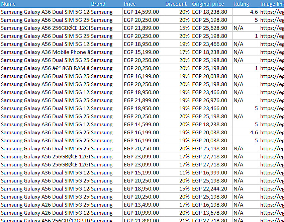Select the Galaxy A26 name in the EGP 13,499.00 row
Viewport: 284px width, 222px height.
[x=45, y=205]
